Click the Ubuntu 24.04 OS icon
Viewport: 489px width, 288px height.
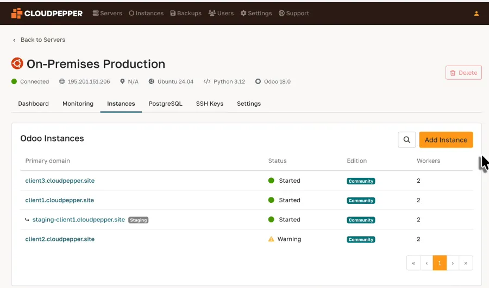tap(151, 81)
